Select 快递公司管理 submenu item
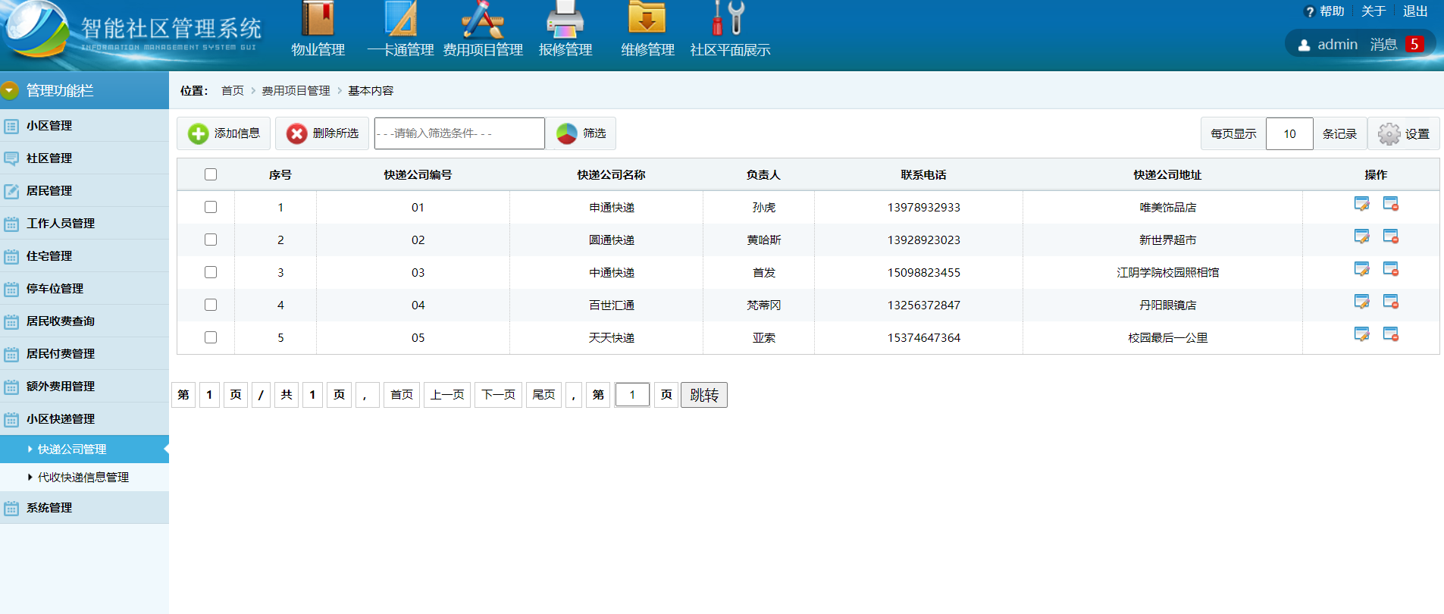Image resolution: width=1444 pixels, height=614 pixels. pos(84,449)
